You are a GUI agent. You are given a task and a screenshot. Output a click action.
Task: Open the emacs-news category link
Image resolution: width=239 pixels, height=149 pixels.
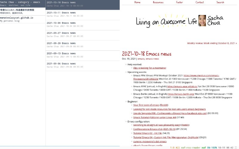tap(152, 59)
